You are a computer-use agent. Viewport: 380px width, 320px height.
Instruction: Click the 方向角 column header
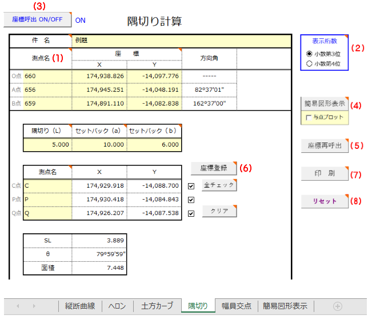tap(209, 58)
